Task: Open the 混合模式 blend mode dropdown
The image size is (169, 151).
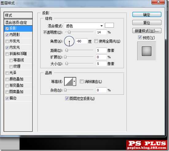Action: 84,26
